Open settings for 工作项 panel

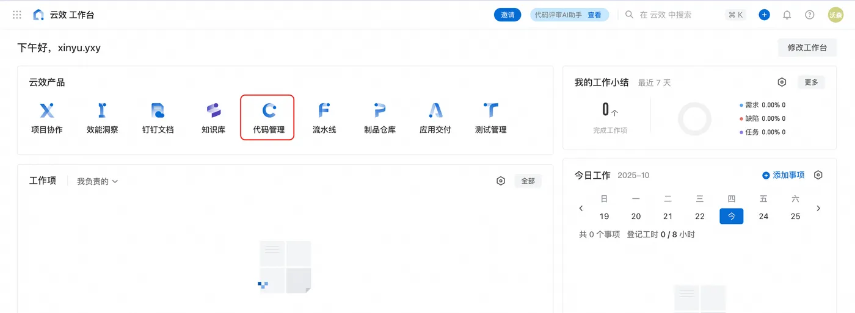pyautogui.click(x=501, y=181)
